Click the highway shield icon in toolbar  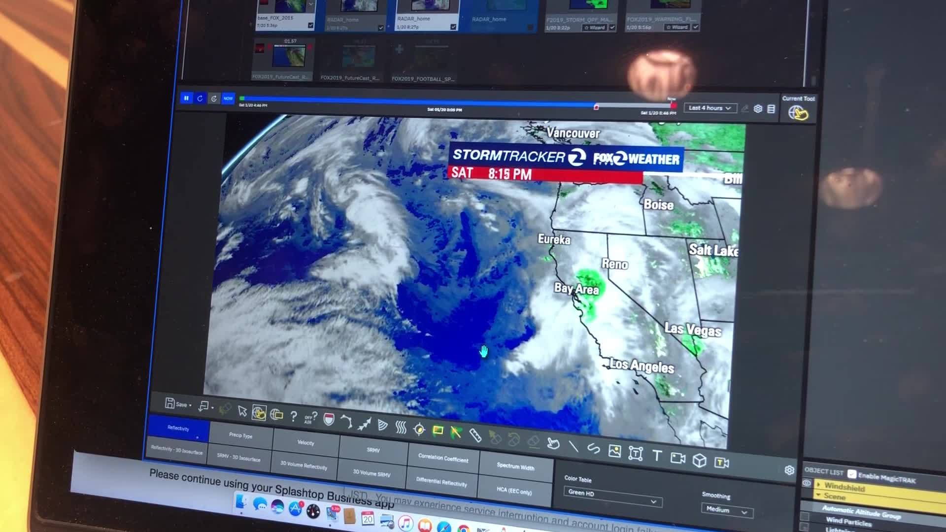(x=329, y=419)
